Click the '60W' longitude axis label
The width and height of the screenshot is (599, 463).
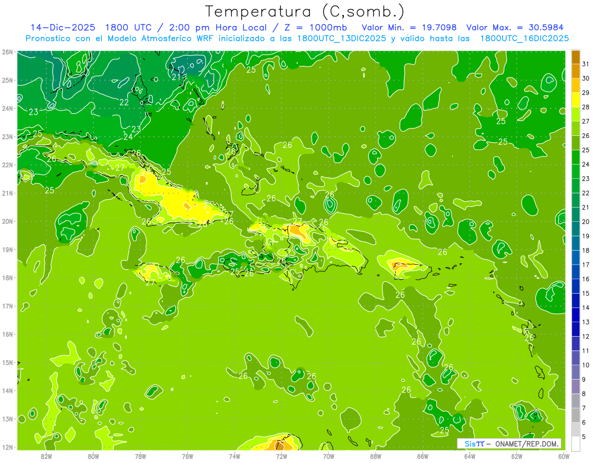564,456
